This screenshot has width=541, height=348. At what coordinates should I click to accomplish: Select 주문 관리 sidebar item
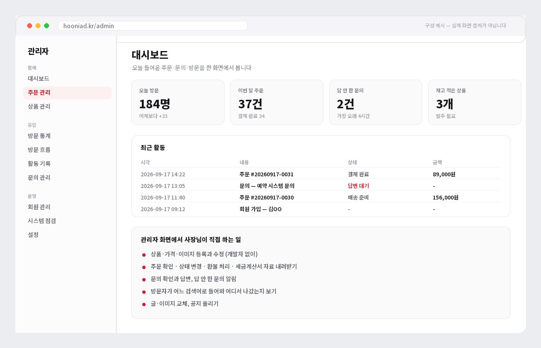click(x=67, y=93)
